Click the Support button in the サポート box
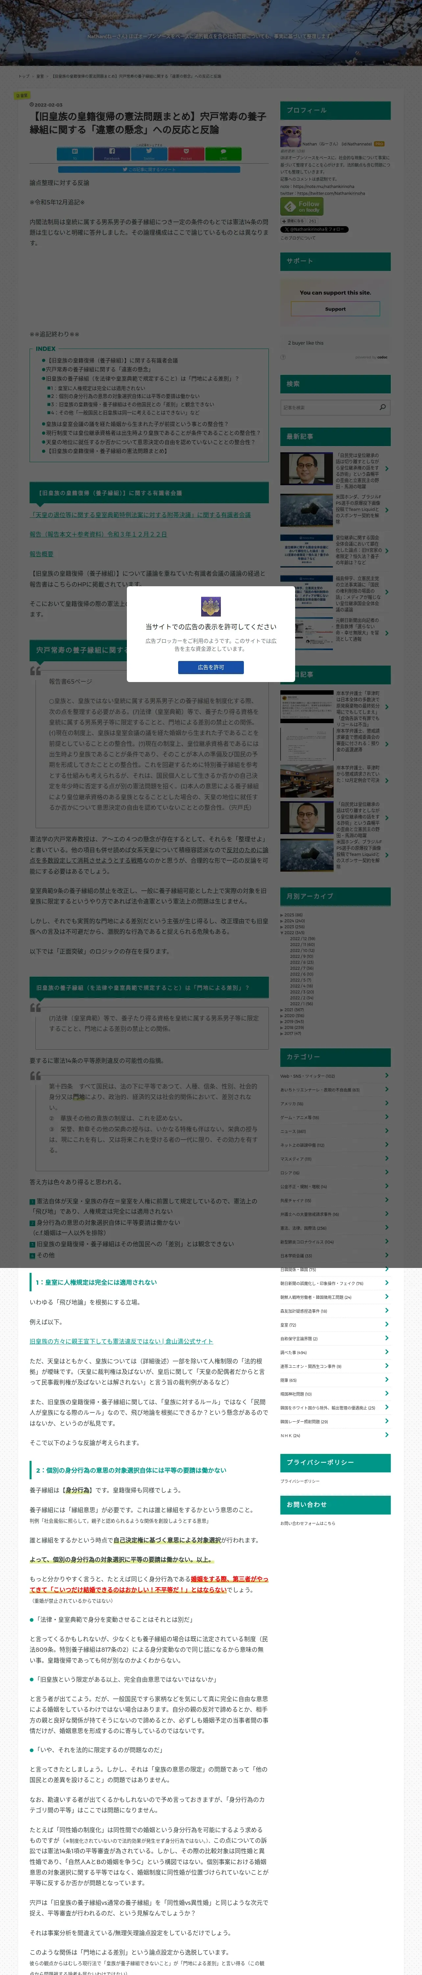Image resolution: width=422 pixels, height=1975 pixels. 336,309
